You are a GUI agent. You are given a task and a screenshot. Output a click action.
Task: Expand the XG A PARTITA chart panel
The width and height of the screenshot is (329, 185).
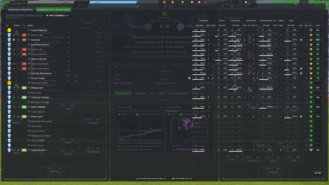click(161, 107)
